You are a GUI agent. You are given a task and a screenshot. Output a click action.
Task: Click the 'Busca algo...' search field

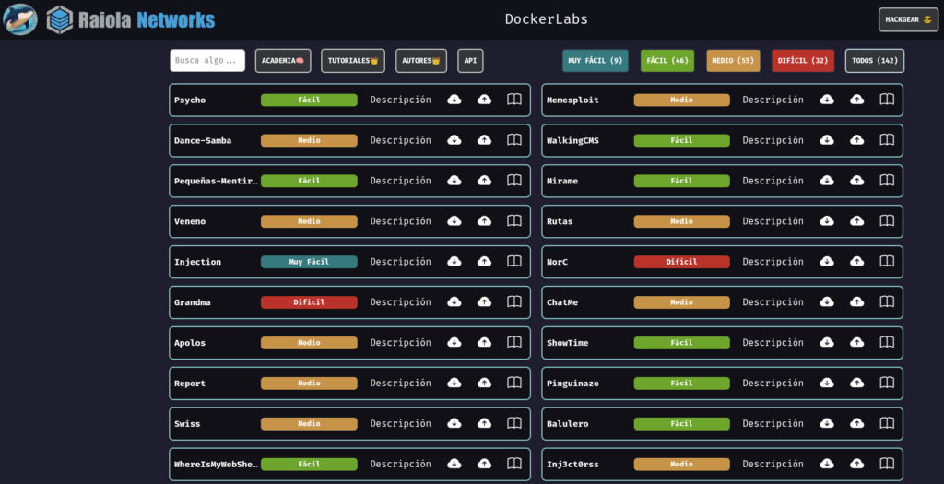pos(207,60)
